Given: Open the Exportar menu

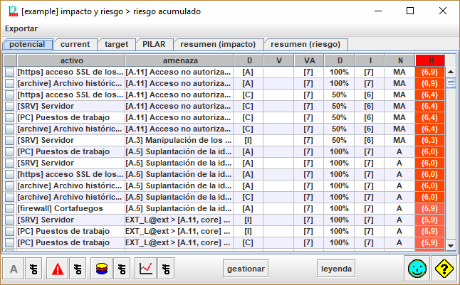Looking at the screenshot, I should 21,28.
